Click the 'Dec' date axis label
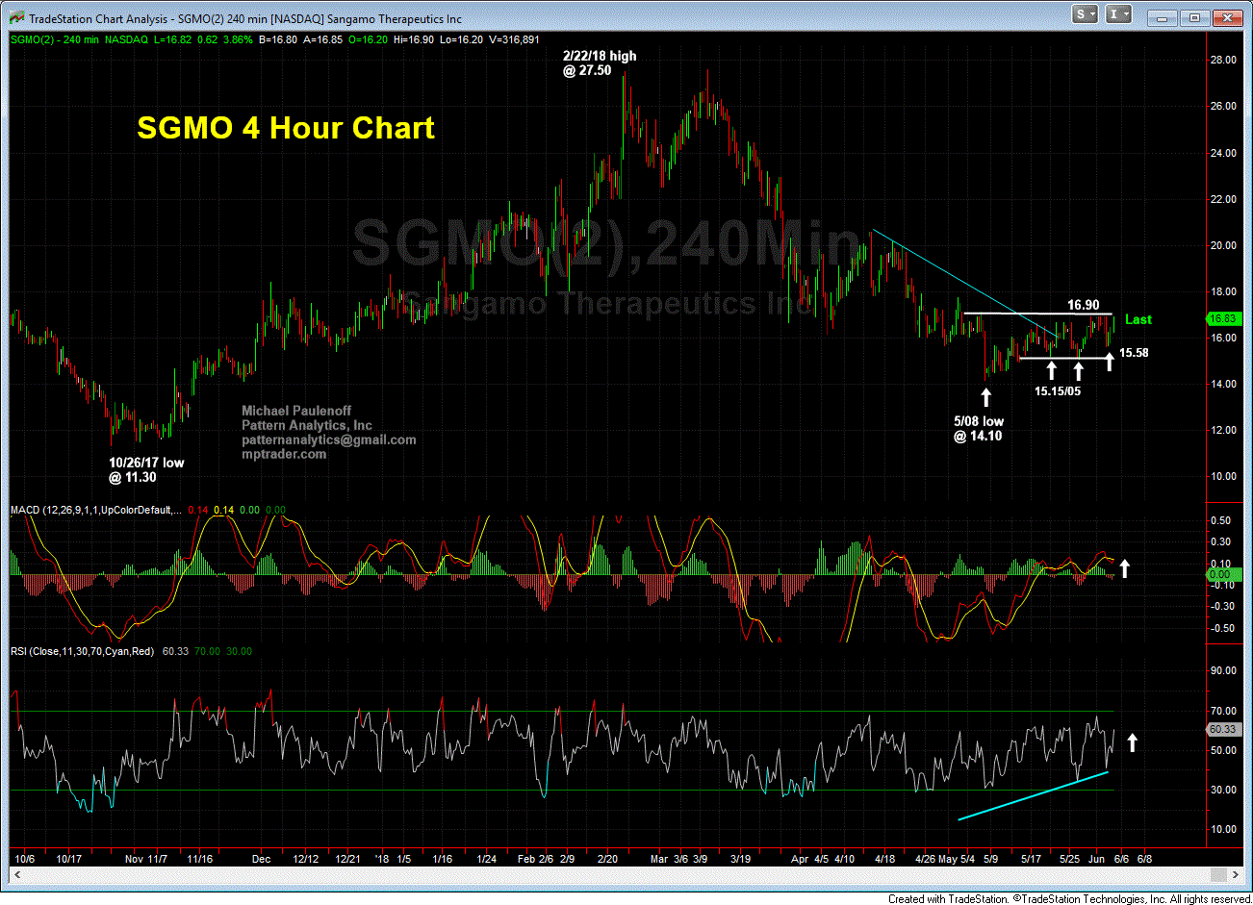This screenshot has width=1253, height=905. coord(261,859)
